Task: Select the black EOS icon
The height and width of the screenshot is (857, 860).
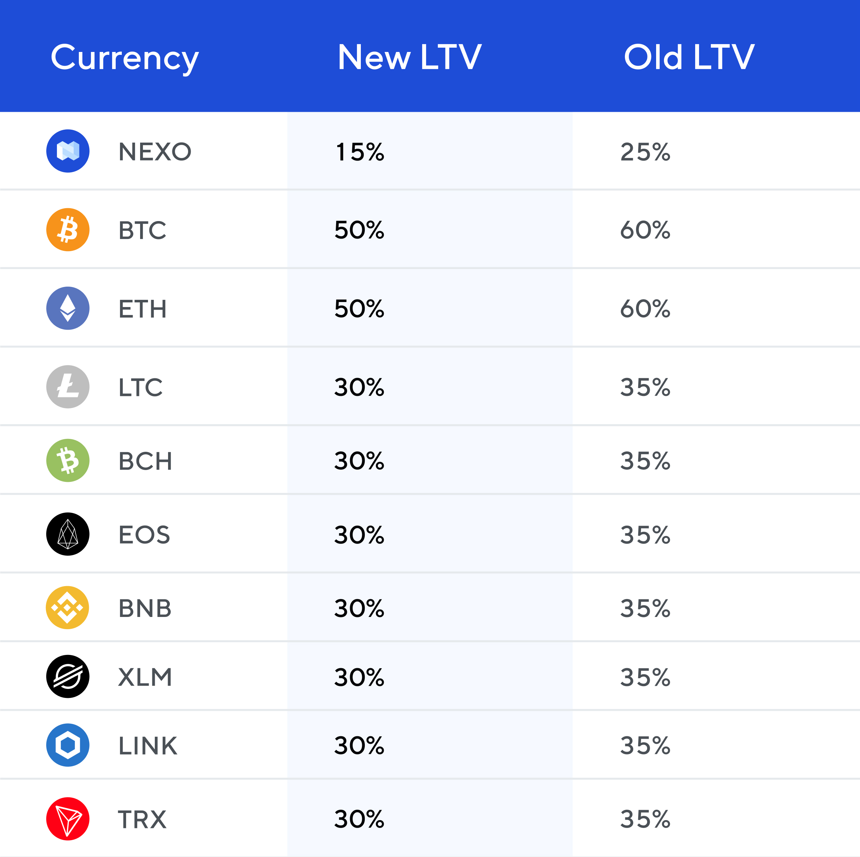Action: click(x=68, y=534)
